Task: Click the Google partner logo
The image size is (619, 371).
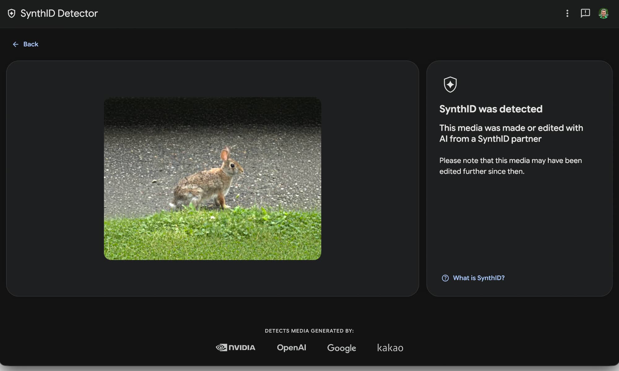Action: coord(342,348)
